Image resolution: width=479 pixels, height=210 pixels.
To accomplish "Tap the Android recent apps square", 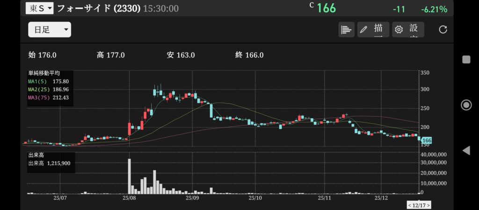I will pos(466,59).
